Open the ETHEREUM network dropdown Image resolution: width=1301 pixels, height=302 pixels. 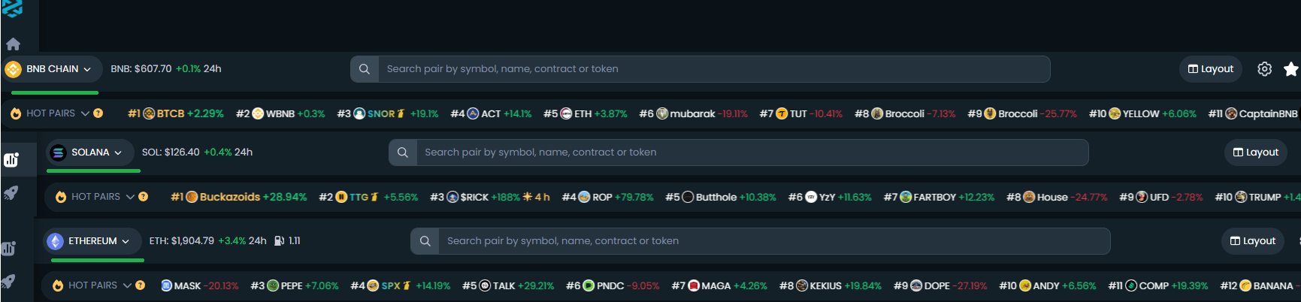point(92,241)
